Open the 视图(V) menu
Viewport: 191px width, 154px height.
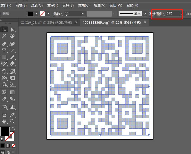100,5
